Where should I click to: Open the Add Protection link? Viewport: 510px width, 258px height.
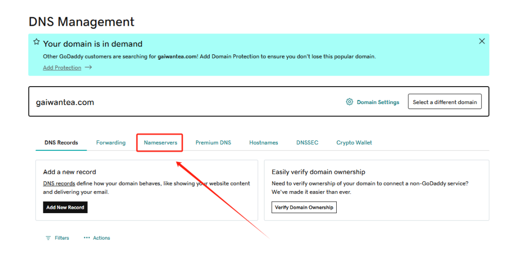62,68
